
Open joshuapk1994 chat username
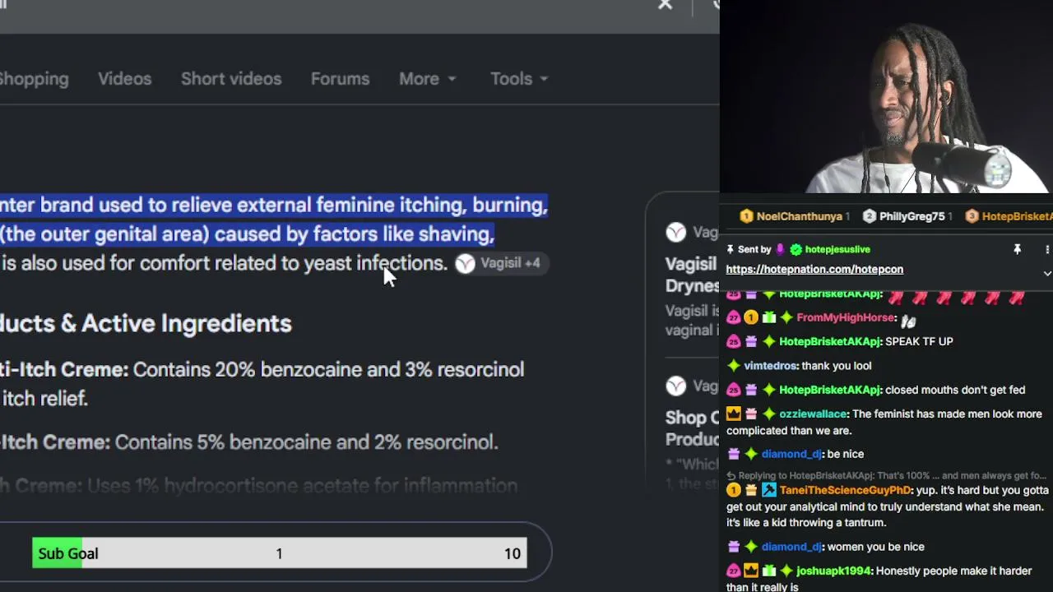tap(834, 571)
